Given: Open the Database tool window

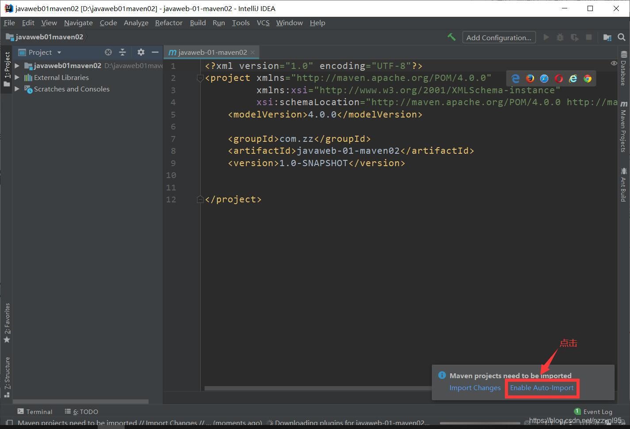Looking at the screenshot, I should tap(623, 68).
